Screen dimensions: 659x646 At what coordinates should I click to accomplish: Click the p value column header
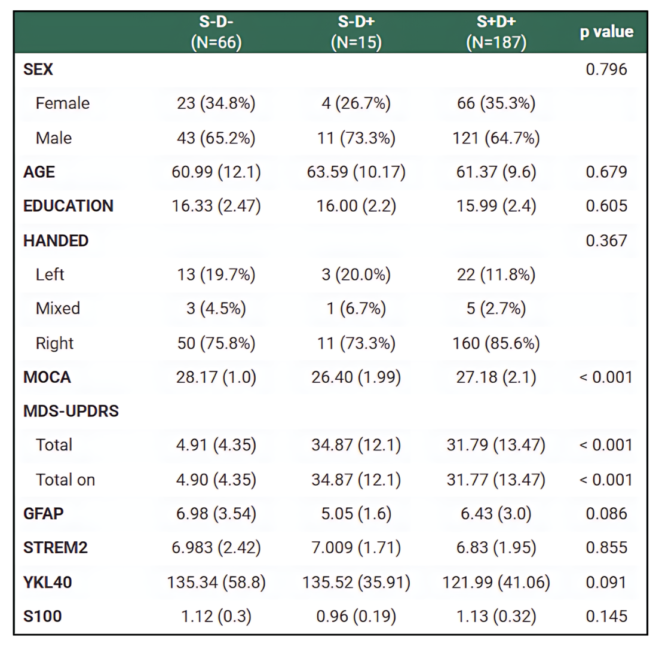click(606, 32)
